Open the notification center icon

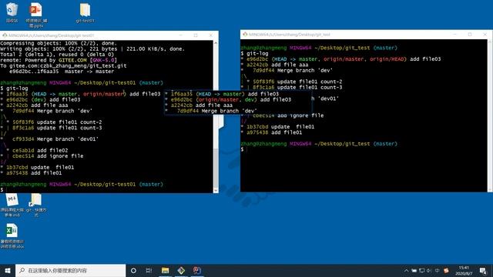tap(483, 270)
